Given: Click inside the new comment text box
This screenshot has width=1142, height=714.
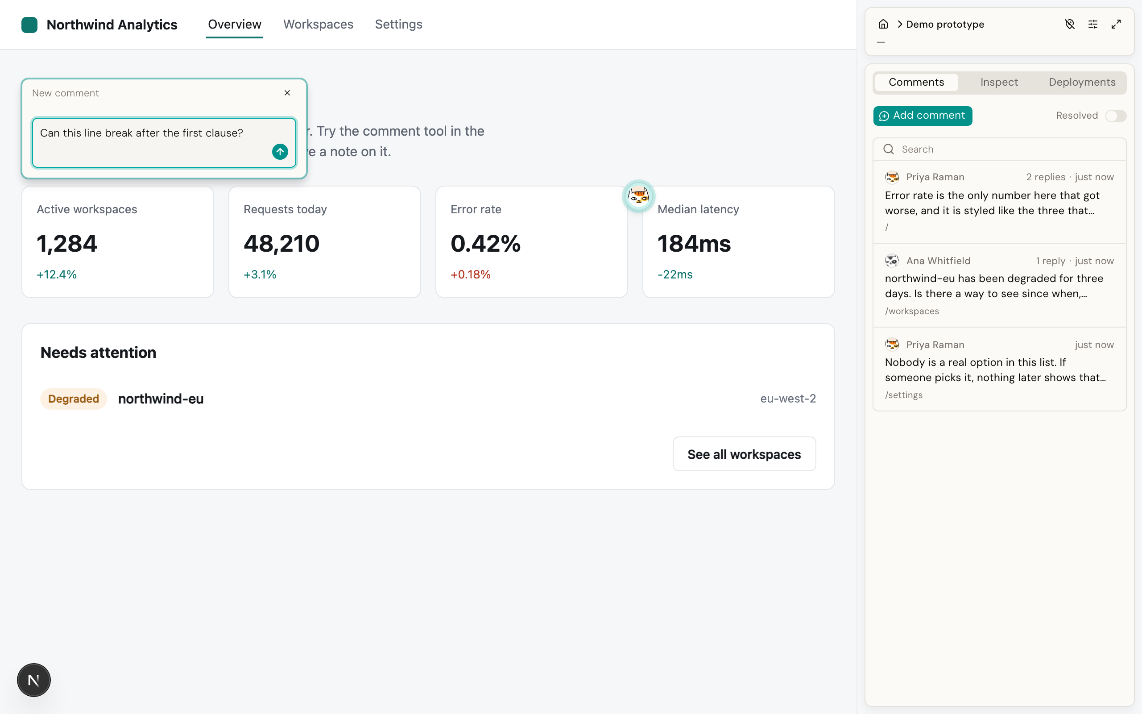Looking at the screenshot, I should click(x=164, y=143).
